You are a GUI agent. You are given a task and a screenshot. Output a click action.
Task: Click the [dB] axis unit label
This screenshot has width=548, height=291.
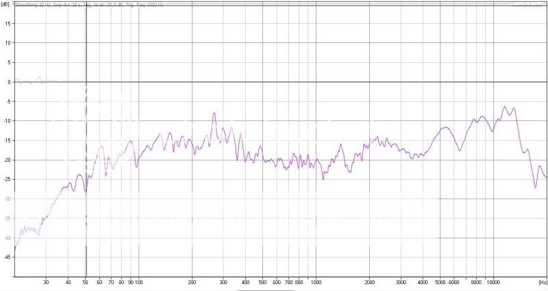6,4
